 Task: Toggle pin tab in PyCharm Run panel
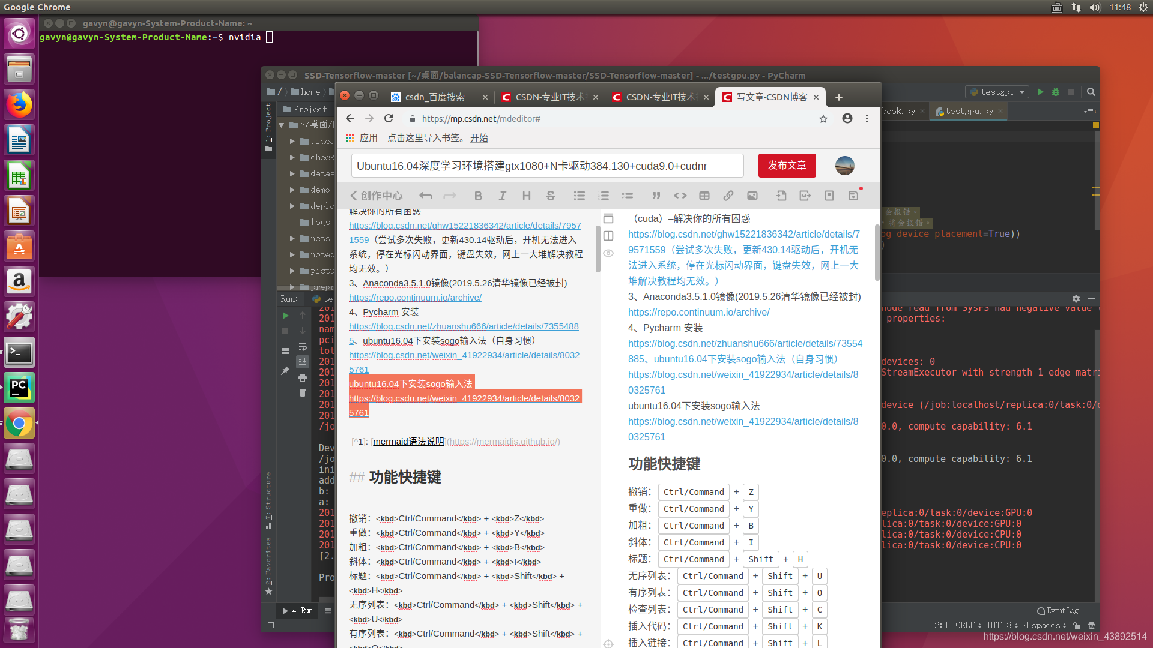point(285,371)
